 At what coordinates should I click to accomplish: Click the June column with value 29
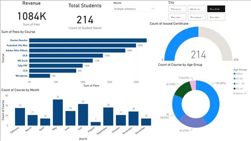click(x=71, y=118)
